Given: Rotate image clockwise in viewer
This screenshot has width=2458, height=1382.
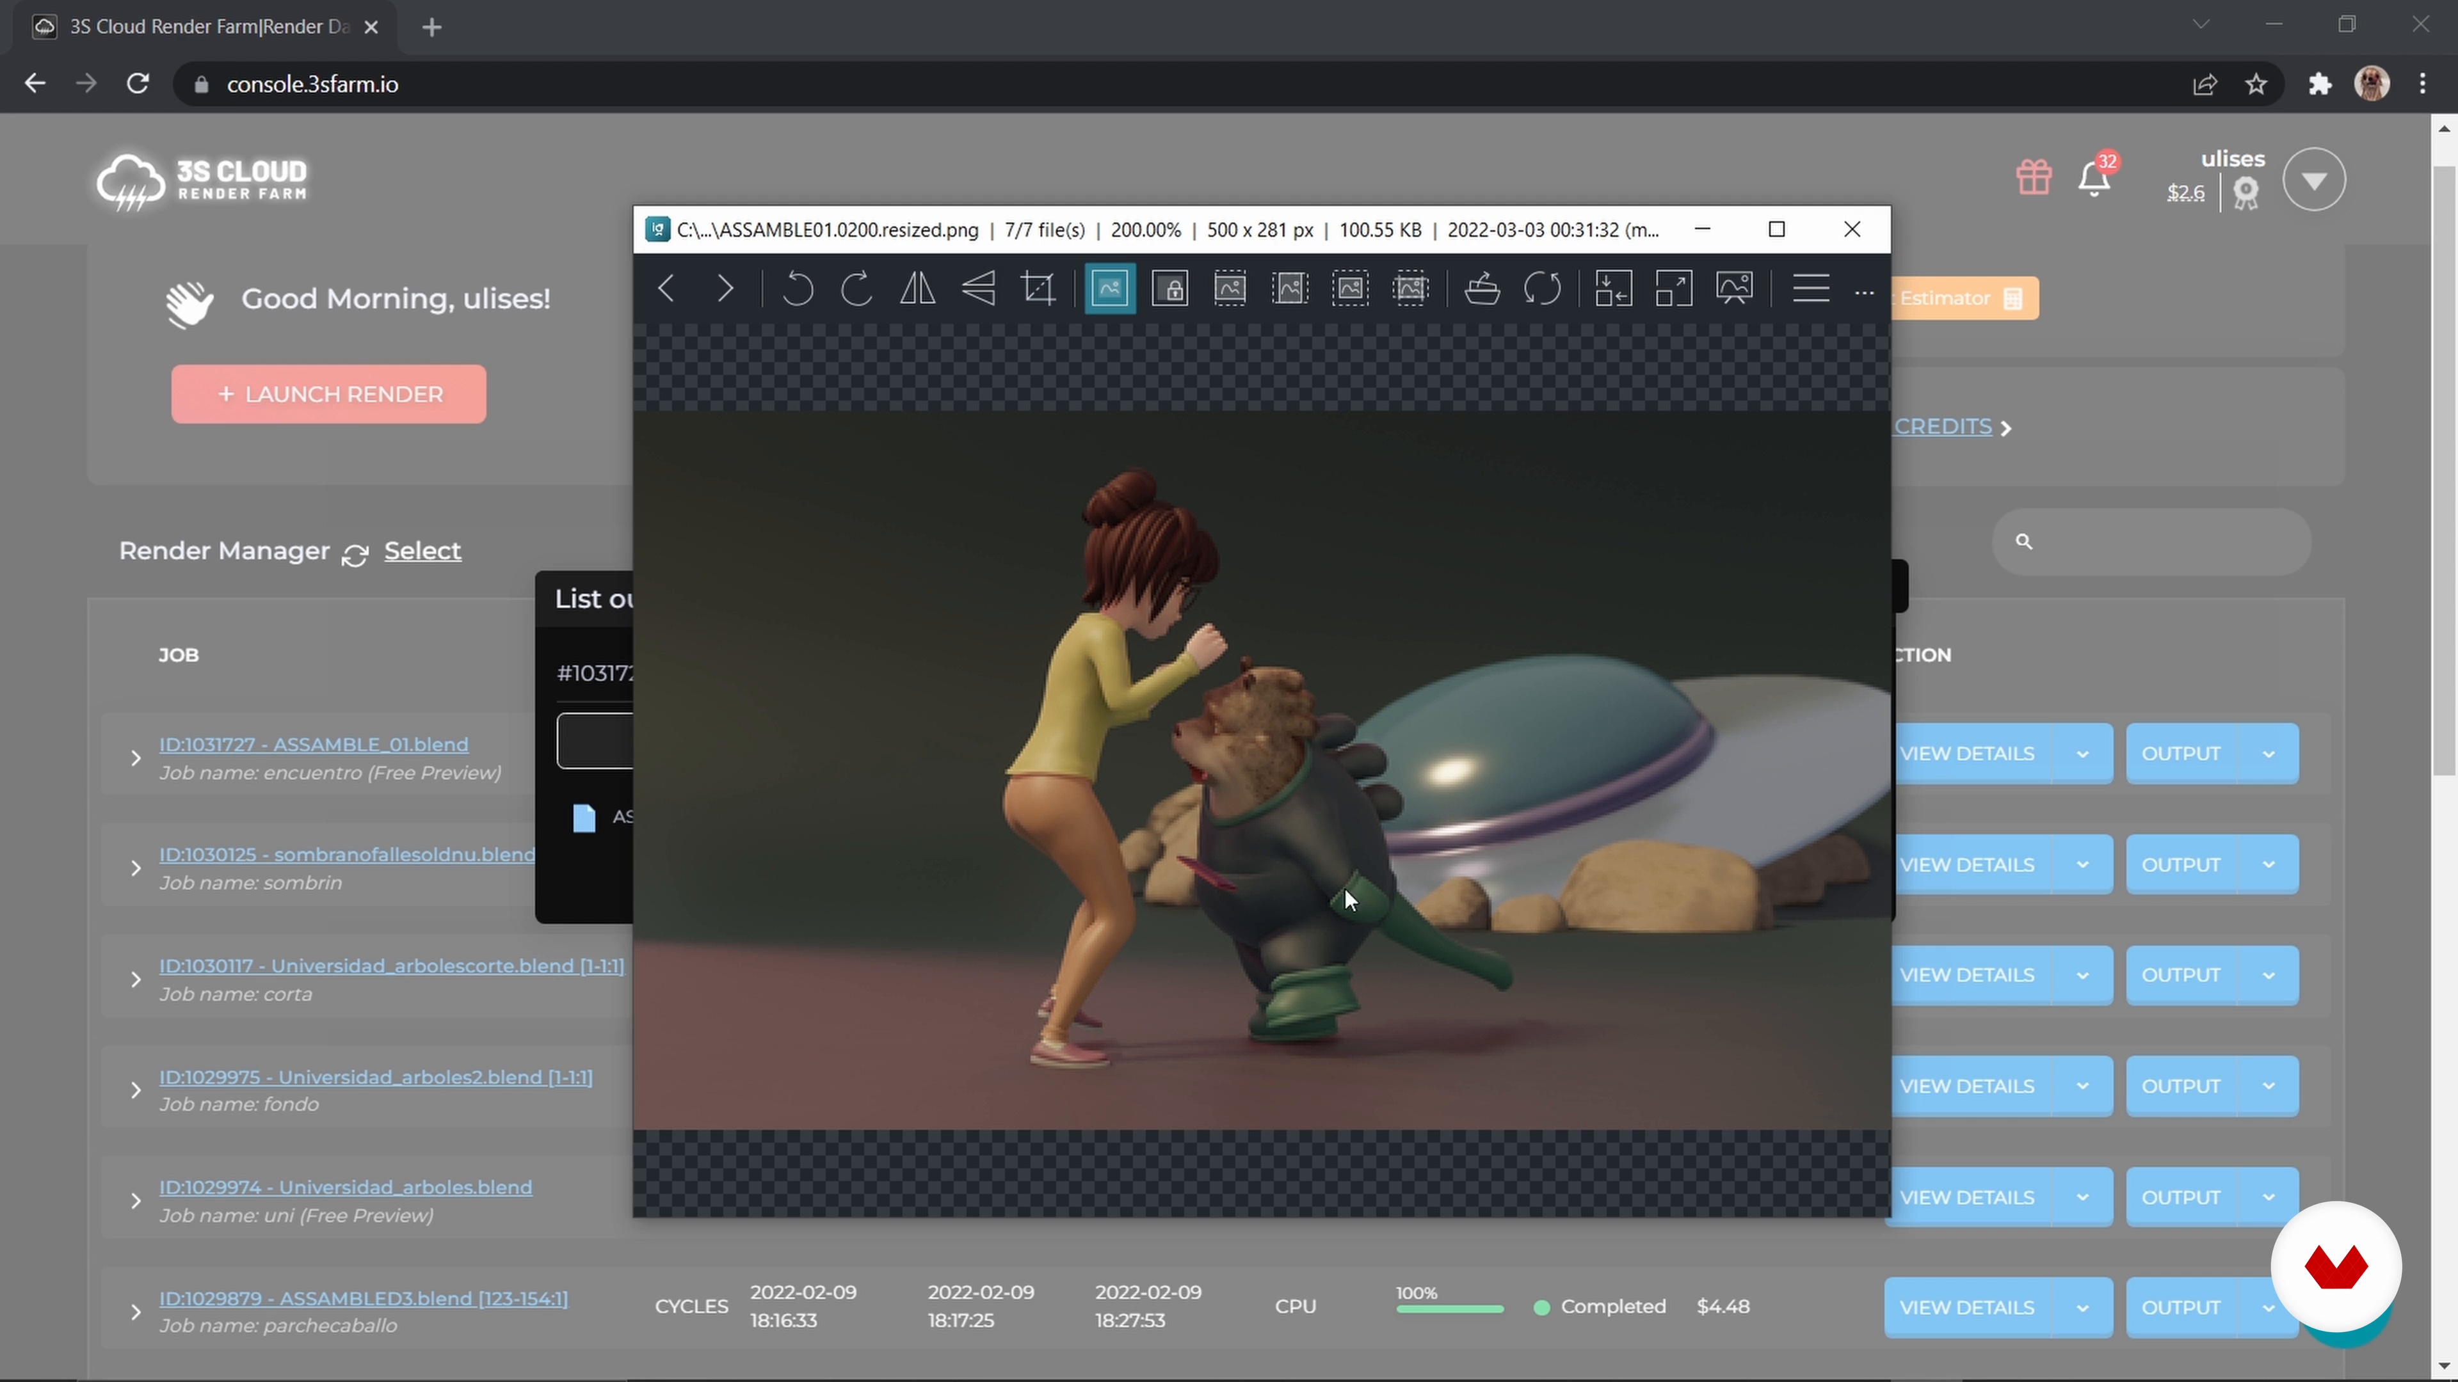Looking at the screenshot, I should (856, 288).
